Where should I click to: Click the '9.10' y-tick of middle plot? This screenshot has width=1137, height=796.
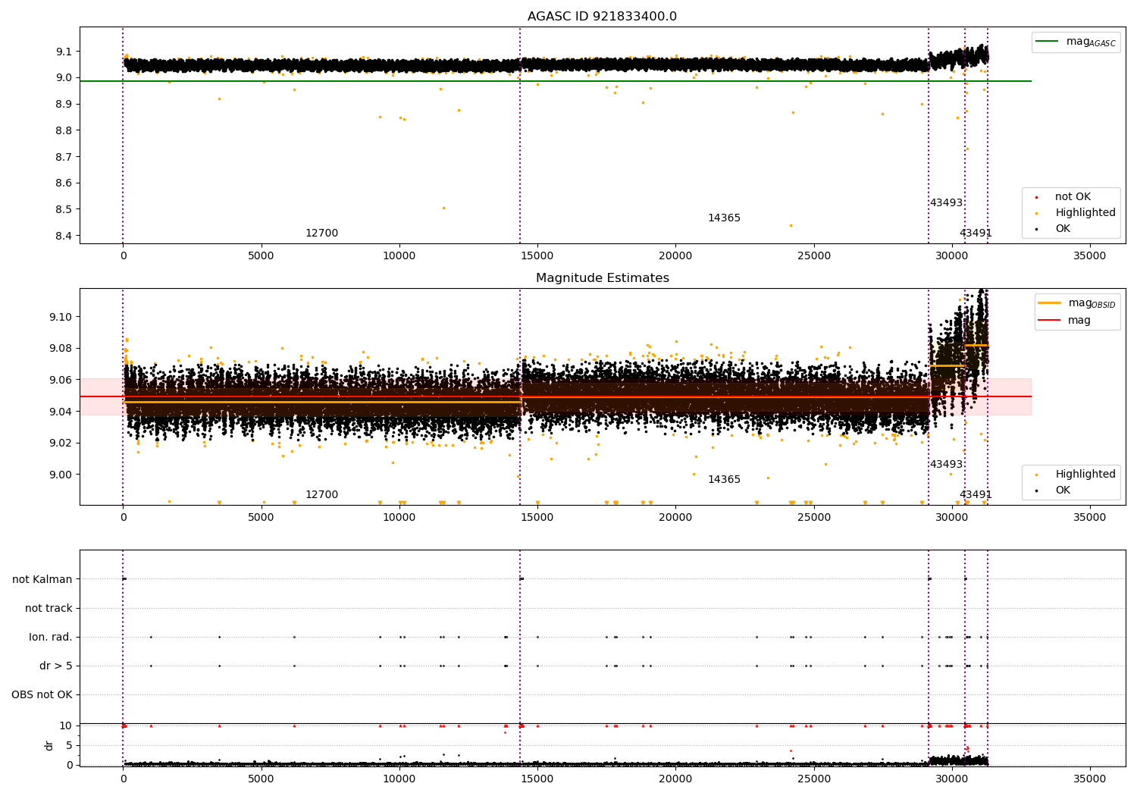61,317
